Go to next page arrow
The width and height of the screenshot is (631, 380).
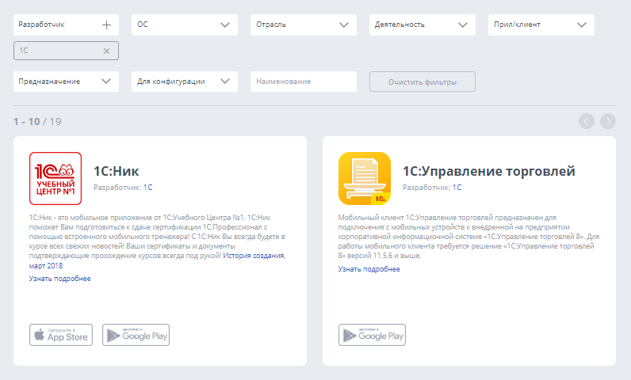pyautogui.click(x=608, y=121)
